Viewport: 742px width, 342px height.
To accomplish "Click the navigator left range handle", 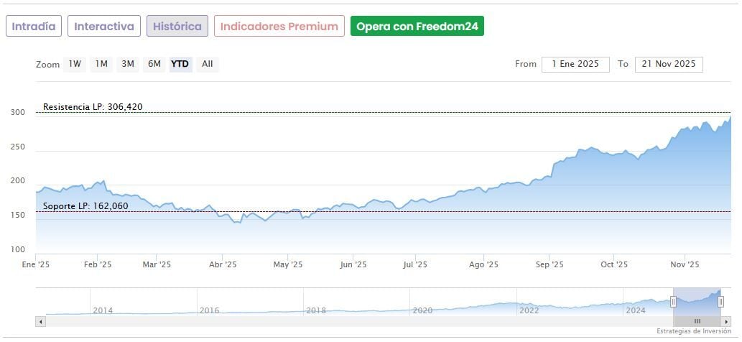I will [x=674, y=302].
